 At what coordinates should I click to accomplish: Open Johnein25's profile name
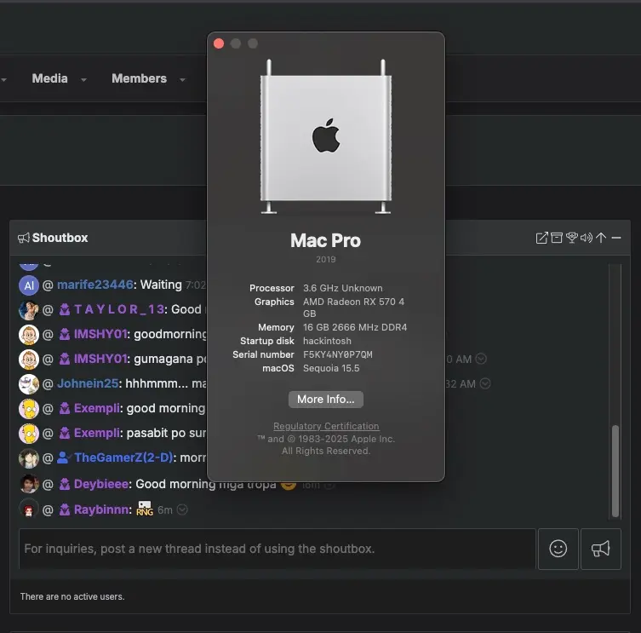pos(88,383)
